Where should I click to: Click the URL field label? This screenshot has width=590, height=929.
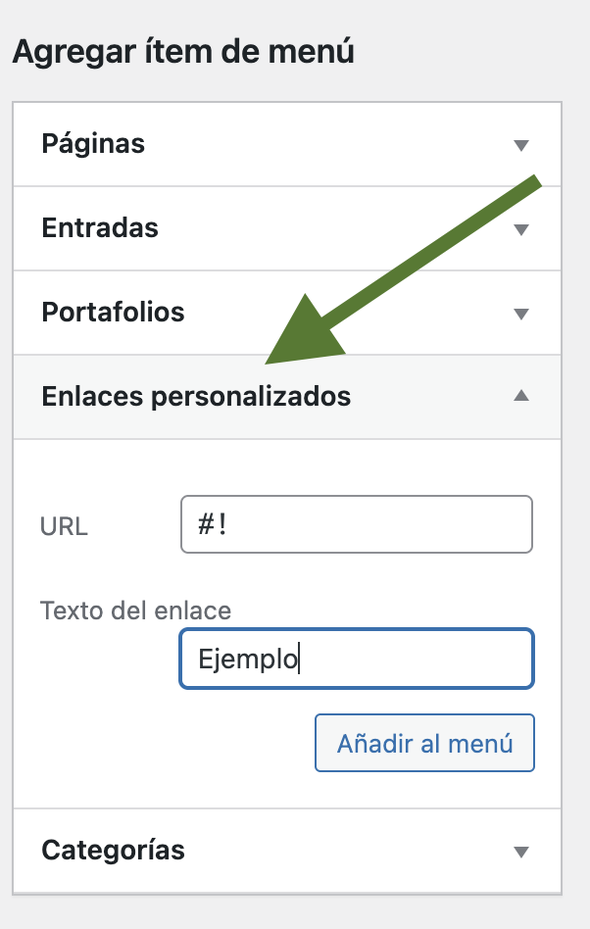click(63, 526)
